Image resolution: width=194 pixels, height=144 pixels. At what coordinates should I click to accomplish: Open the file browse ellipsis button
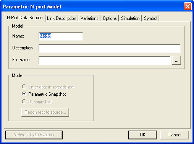[176, 61]
